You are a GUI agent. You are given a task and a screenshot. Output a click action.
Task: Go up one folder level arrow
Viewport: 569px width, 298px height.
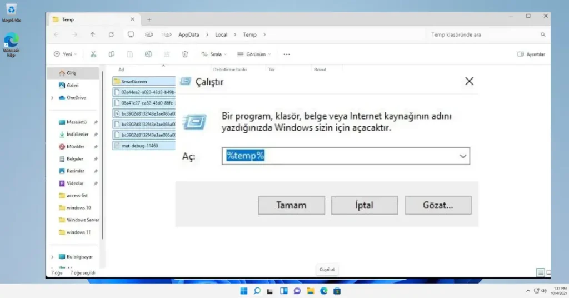(x=93, y=34)
